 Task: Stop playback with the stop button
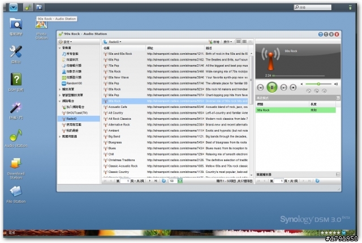click(293, 88)
